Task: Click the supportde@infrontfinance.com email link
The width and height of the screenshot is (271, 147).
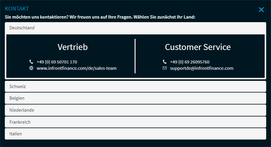Action: tap(201, 68)
